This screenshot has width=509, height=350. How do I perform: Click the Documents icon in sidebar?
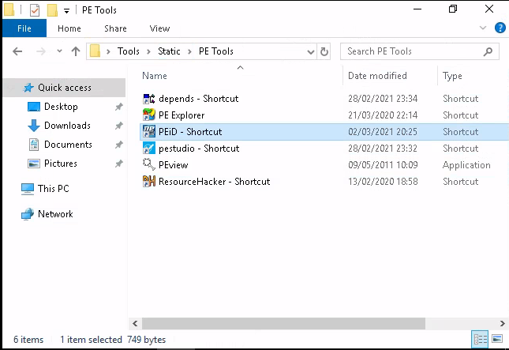[34, 145]
